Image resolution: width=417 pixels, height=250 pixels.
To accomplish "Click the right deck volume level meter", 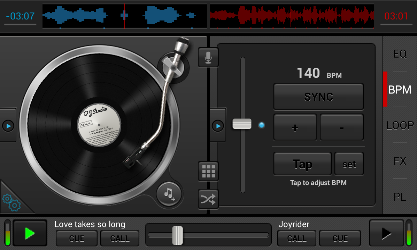I will (x=409, y=233).
